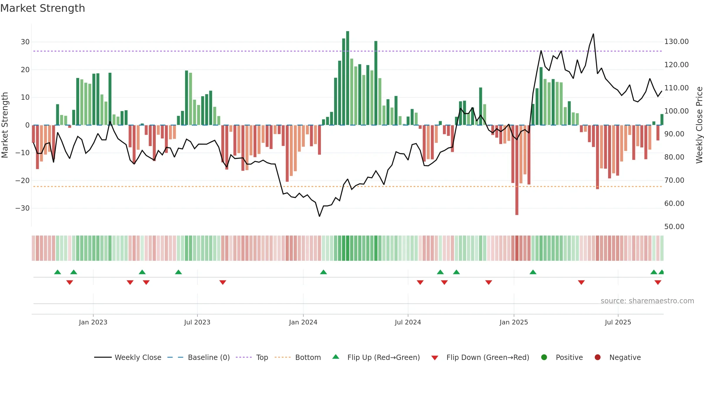The height and width of the screenshot is (396, 704).
Task: Toggle the Positive legend entry
Action: 562,357
